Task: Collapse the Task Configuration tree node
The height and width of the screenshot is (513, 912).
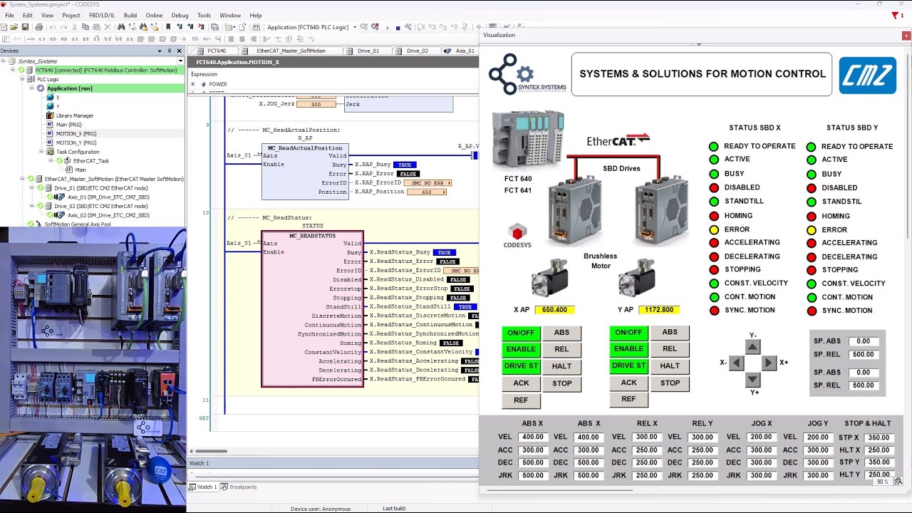Action: 41,152
